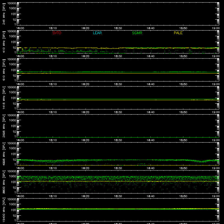The width and height of the screenshot is (224, 224).
Task: Click the 10 tick label in 1415 MHz panel
Action: tap(14, 104)
